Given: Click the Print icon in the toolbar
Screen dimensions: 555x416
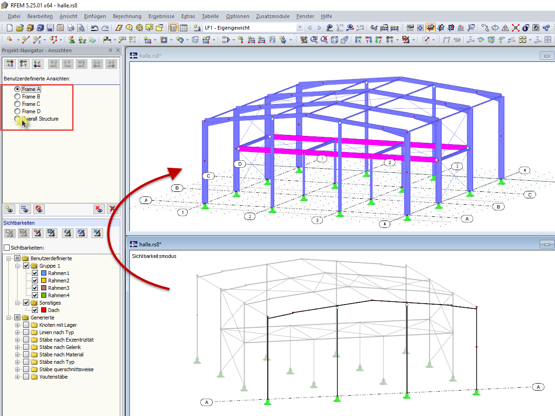Looking at the screenshot, I should [70, 28].
